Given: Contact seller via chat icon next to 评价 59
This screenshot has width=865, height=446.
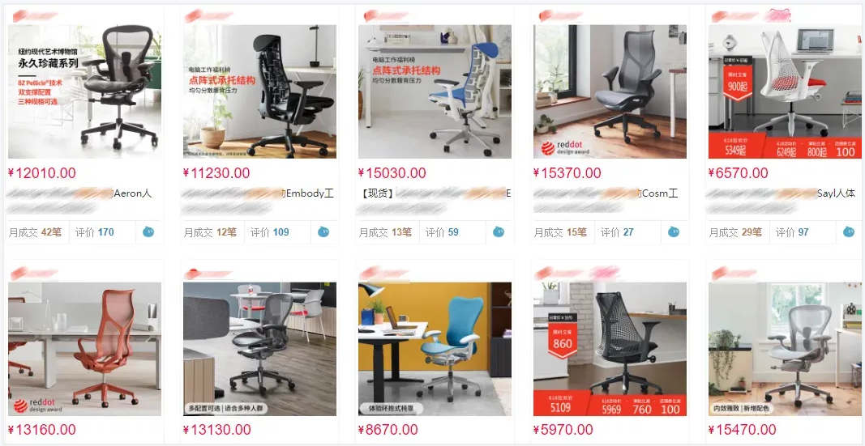Looking at the screenshot, I should [499, 231].
